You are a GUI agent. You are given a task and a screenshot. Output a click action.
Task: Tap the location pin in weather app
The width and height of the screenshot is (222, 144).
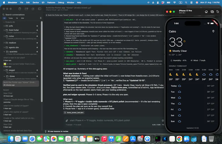click(x=213, y=31)
